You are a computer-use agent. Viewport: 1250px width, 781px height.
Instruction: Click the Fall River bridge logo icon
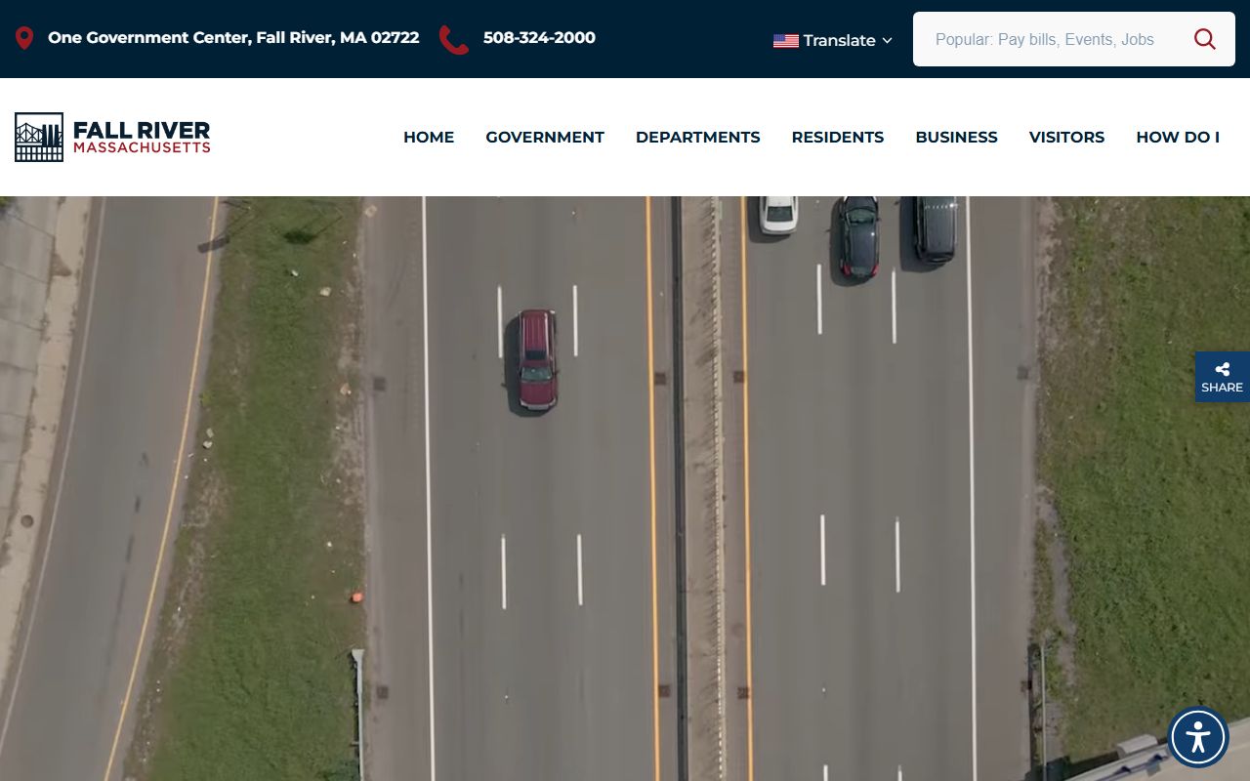coord(39,137)
